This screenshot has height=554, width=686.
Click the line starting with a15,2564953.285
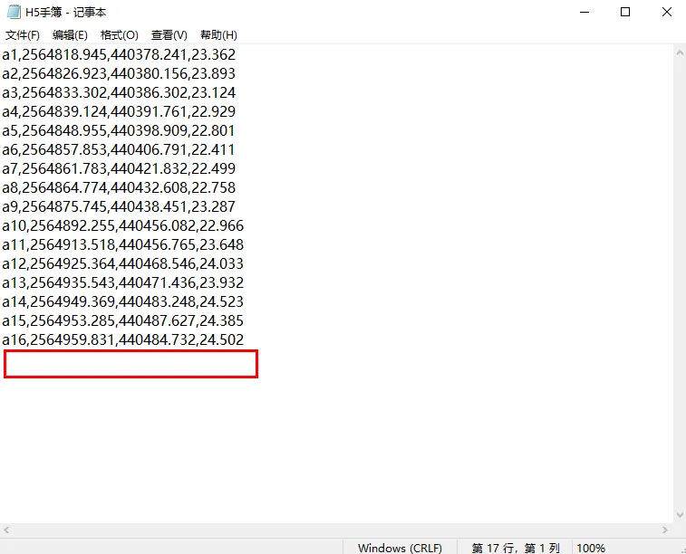(x=123, y=320)
